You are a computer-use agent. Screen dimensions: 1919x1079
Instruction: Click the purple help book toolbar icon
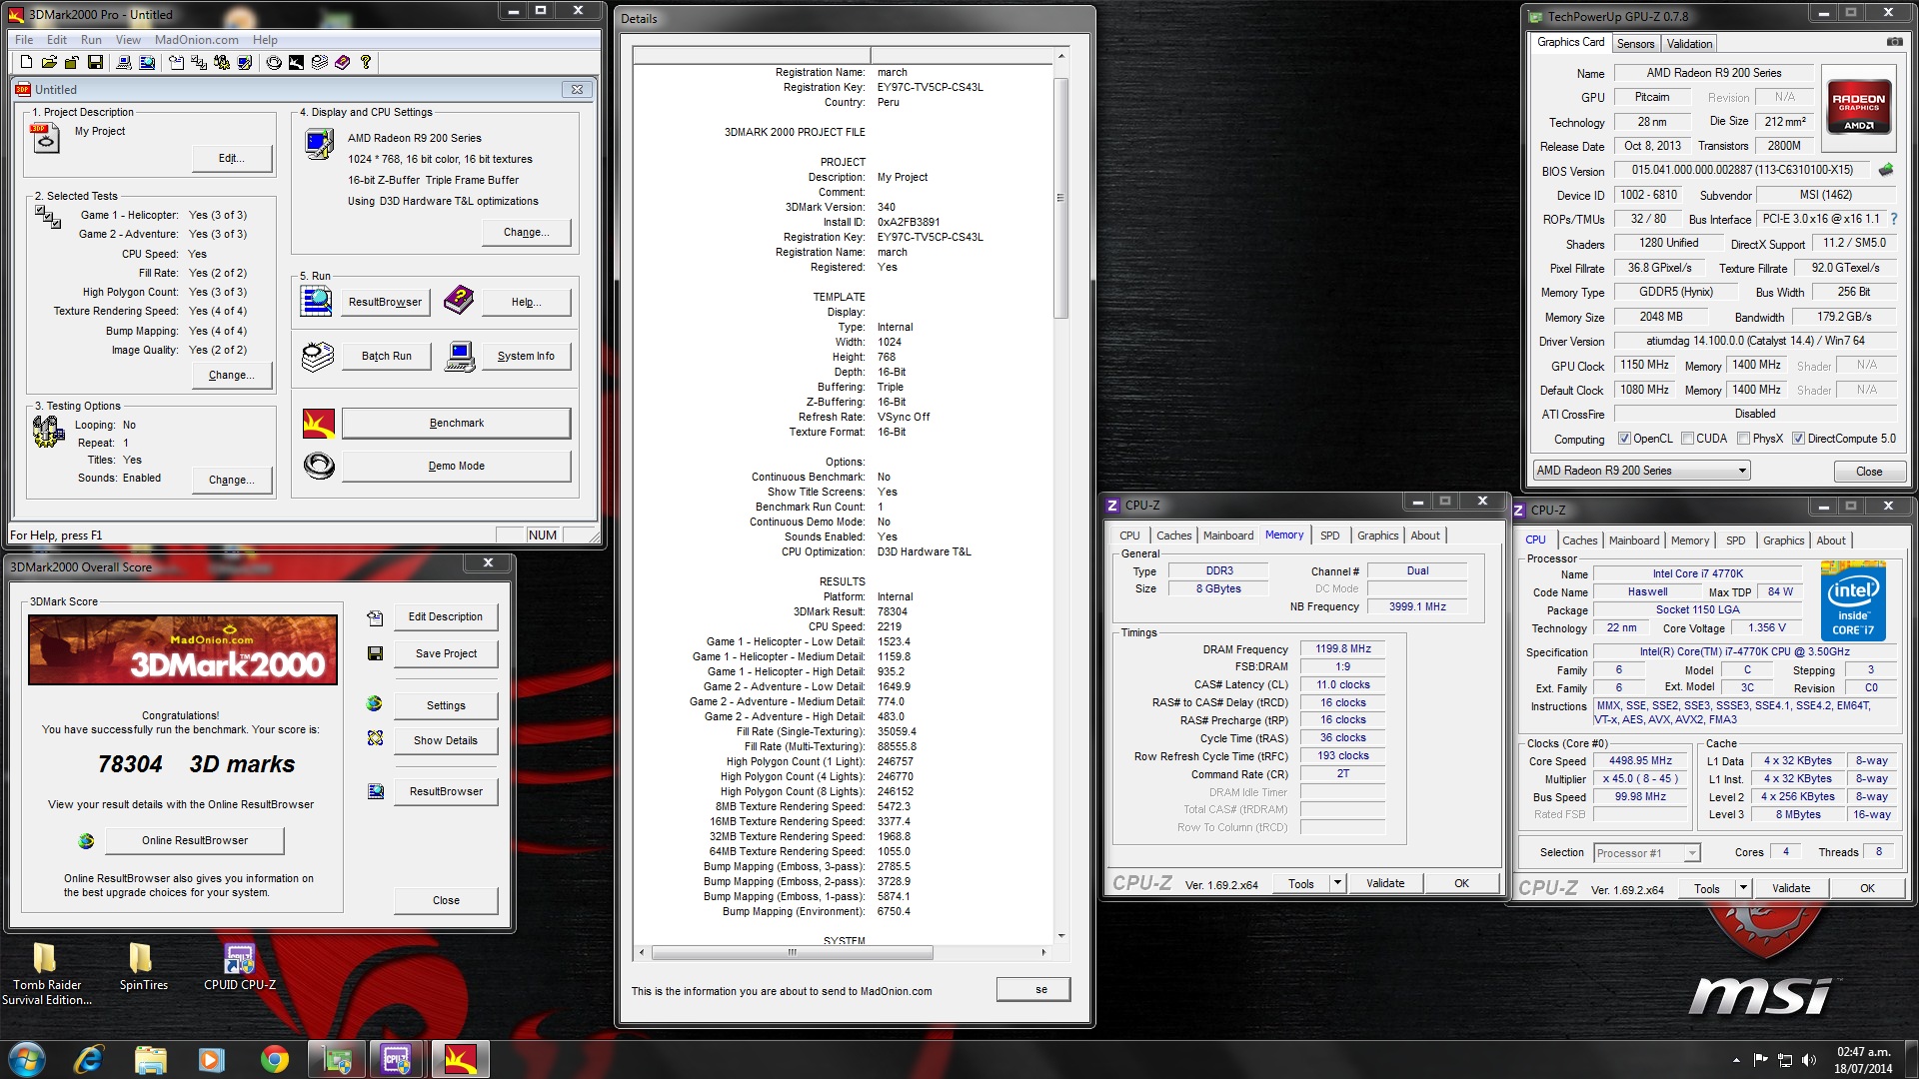point(342,62)
